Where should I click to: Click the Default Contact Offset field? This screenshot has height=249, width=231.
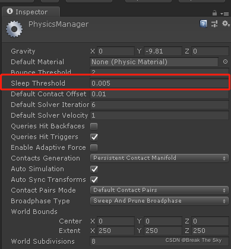(x=159, y=94)
